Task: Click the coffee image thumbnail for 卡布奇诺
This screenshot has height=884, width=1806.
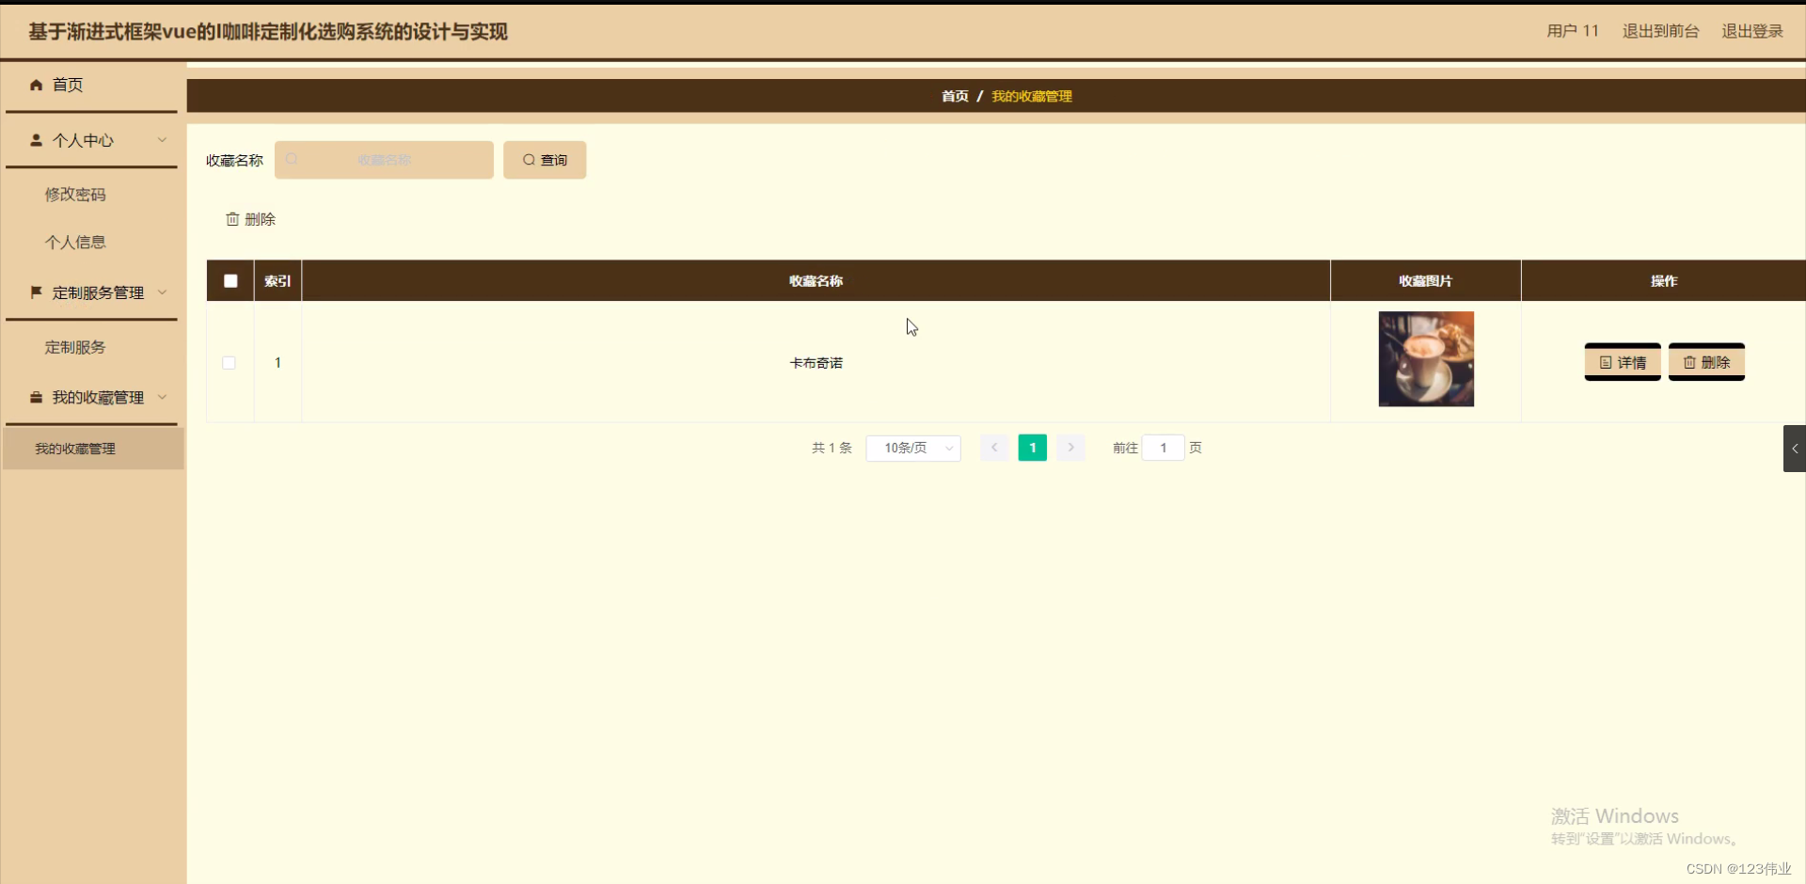Action: pos(1426,359)
